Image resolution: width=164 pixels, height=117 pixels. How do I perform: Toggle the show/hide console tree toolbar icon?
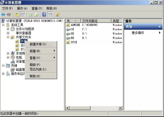[23, 14]
